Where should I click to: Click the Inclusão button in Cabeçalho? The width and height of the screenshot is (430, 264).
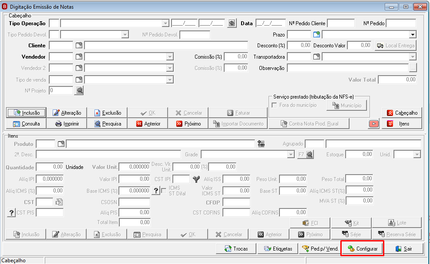pos(26,113)
